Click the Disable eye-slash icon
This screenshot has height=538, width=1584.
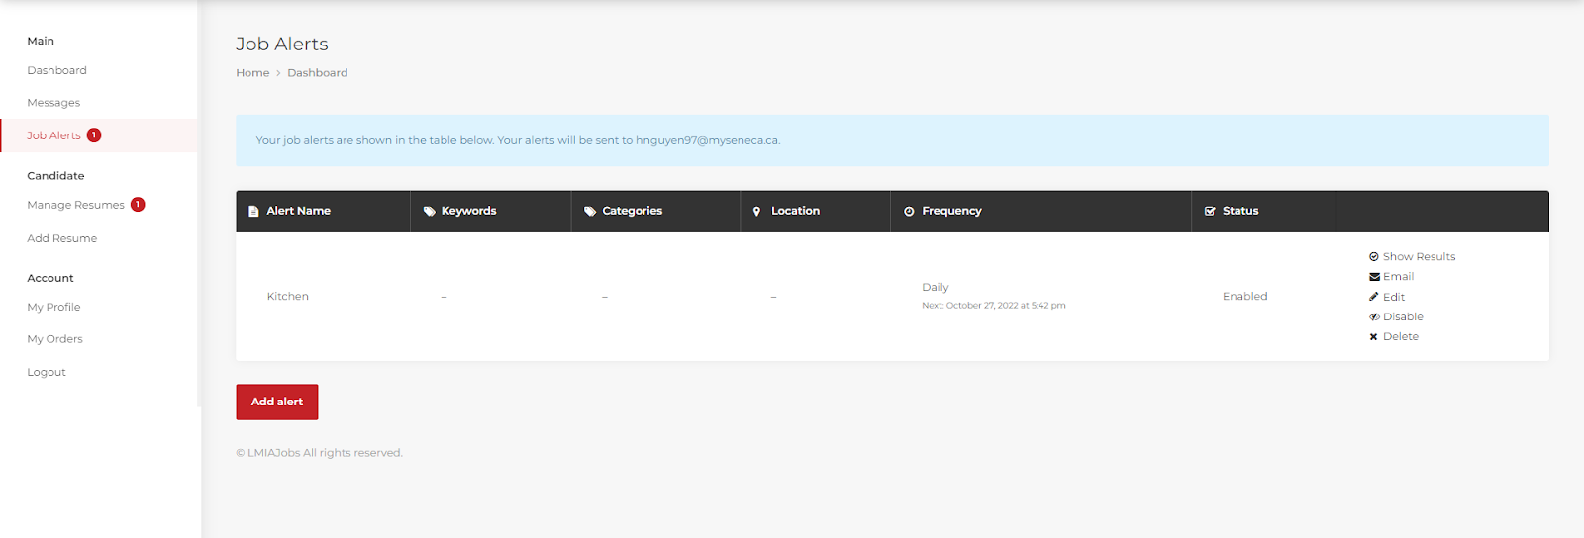[x=1374, y=317]
